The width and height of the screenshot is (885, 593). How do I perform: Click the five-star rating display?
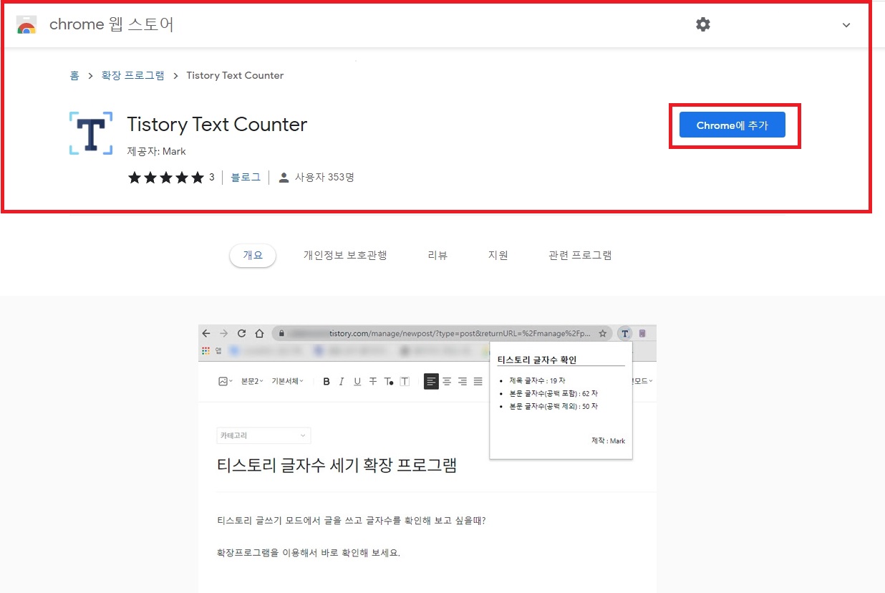pos(166,178)
